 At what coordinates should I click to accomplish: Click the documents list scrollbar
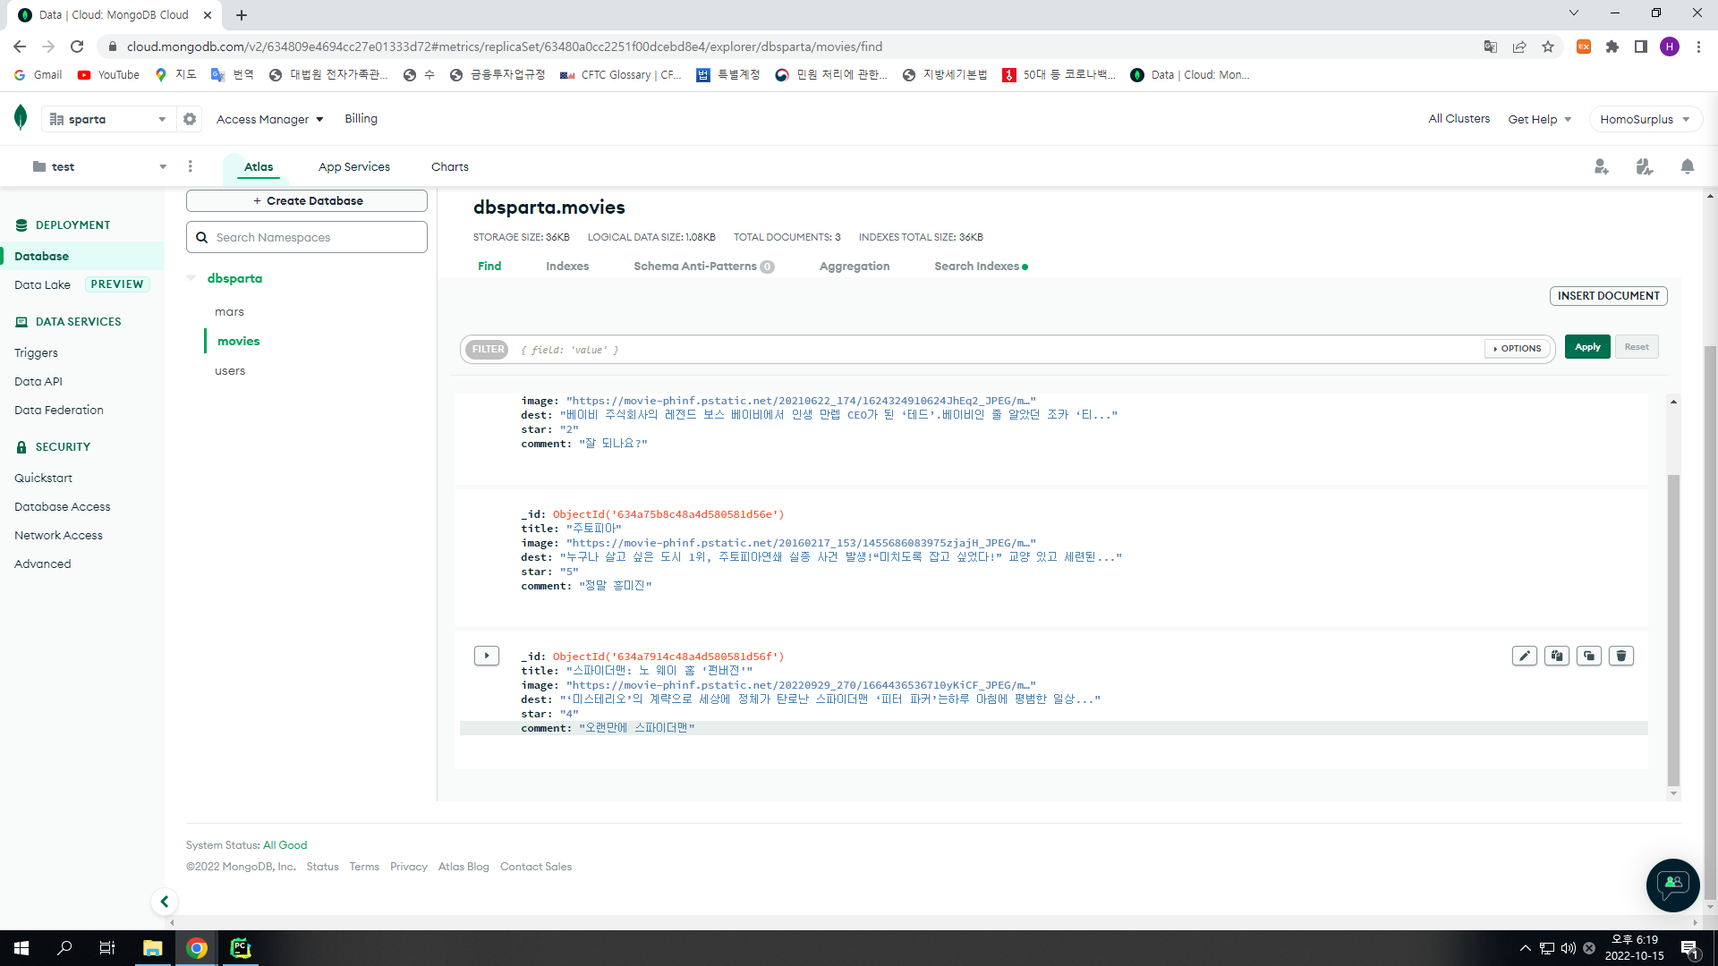point(1673,630)
